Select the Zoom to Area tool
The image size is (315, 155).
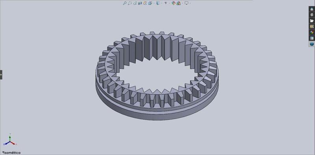[x=130, y=3]
